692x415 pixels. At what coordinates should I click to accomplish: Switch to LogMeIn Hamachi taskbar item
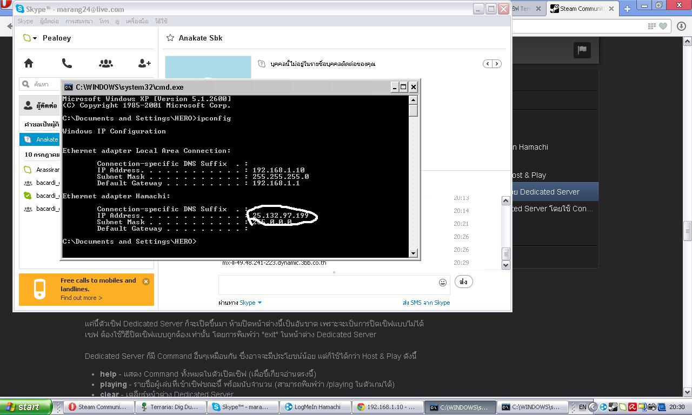tap(315, 407)
